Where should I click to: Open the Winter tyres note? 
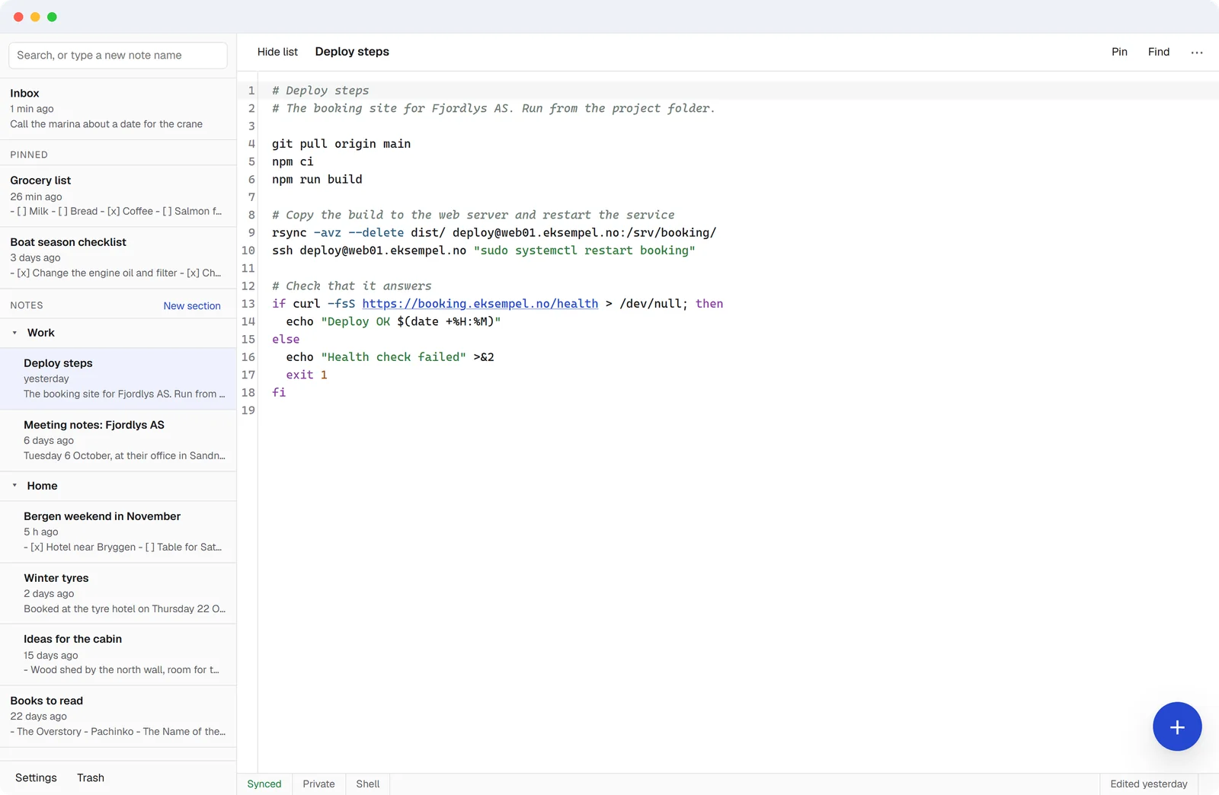[x=118, y=593]
